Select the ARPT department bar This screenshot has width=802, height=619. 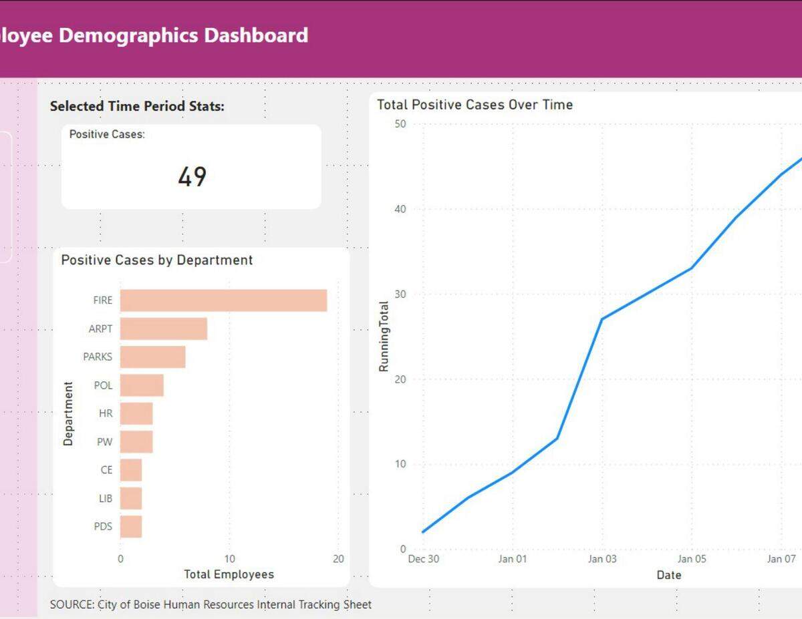[x=164, y=329]
